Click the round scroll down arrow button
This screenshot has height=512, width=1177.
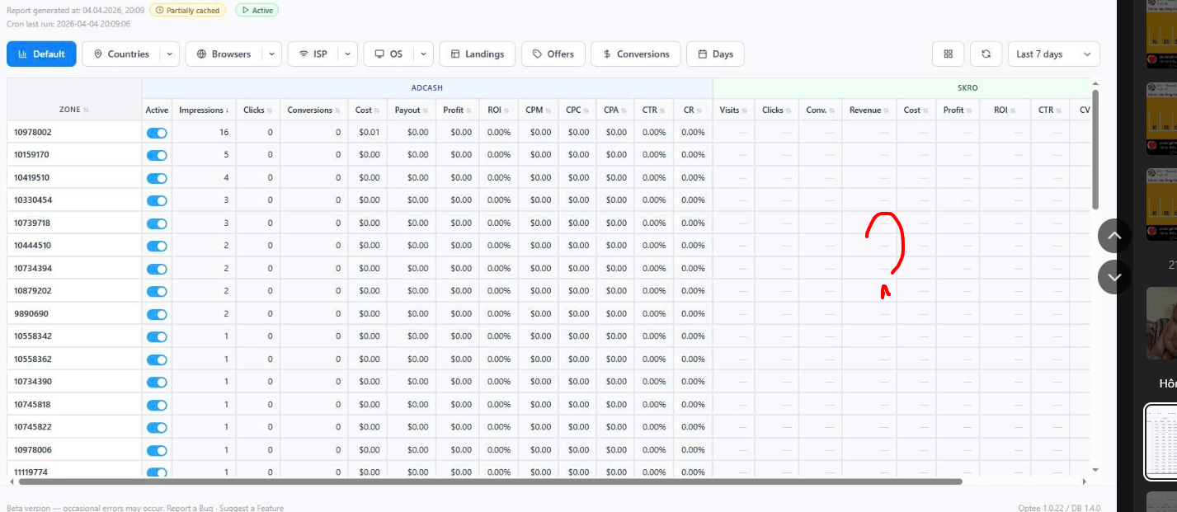coord(1114,276)
